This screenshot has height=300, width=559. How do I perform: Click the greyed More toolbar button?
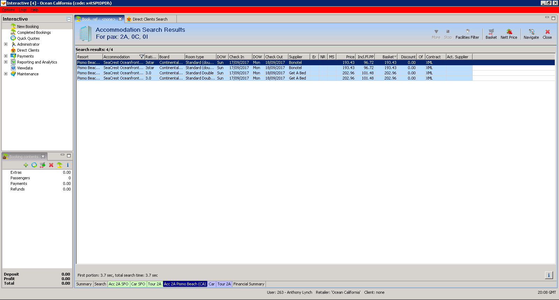[436, 34]
